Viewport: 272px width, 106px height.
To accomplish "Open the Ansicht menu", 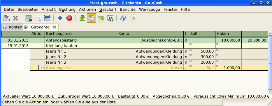I will click(49, 10).
